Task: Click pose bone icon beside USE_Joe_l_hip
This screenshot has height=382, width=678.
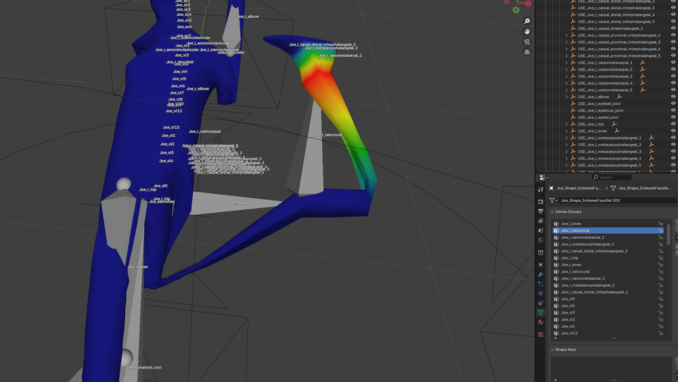Action: click(614, 124)
